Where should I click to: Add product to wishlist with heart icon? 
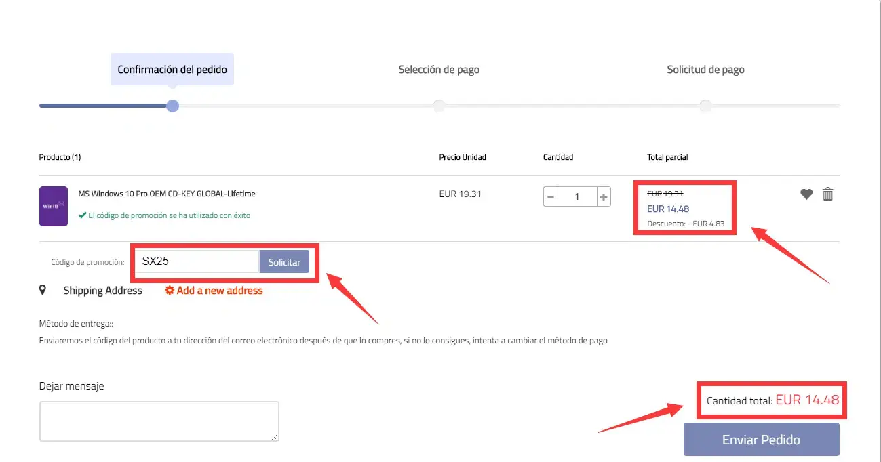(806, 194)
